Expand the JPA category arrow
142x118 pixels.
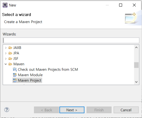click(6, 53)
